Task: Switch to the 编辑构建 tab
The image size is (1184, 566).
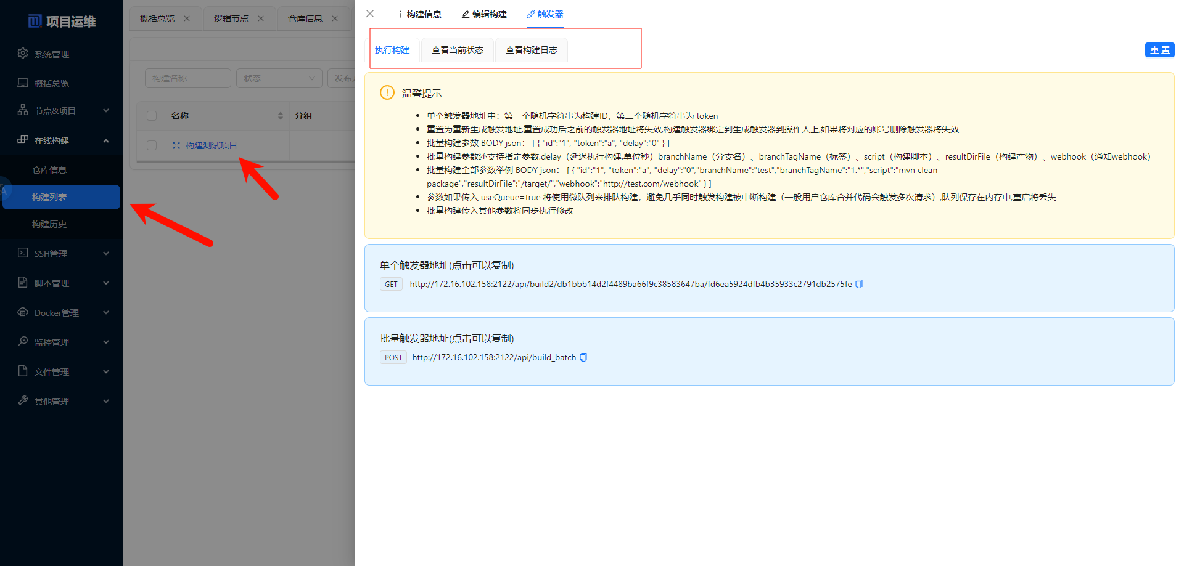Action: tap(484, 14)
